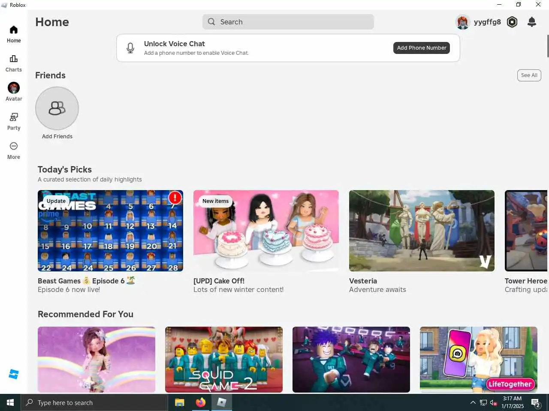Open Beast Games thumbnail
The height and width of the screenshot is (411, 549).
click(x=110, y=231)
